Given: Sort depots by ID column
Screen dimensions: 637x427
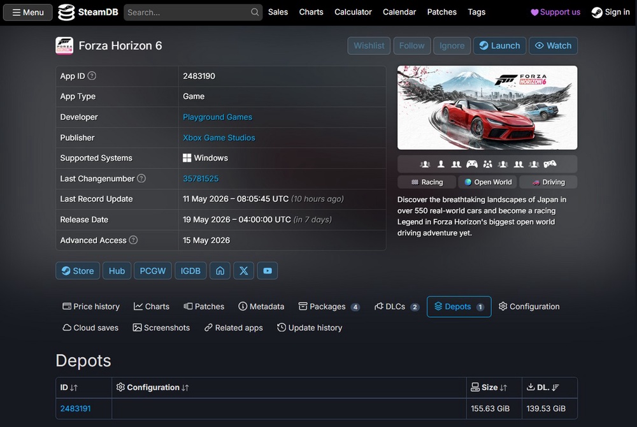Looking at the screenshot, I should coord(83,387).
